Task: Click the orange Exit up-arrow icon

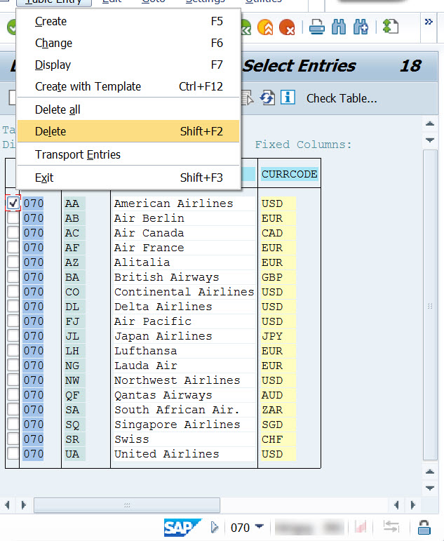Action: point(265,27)
